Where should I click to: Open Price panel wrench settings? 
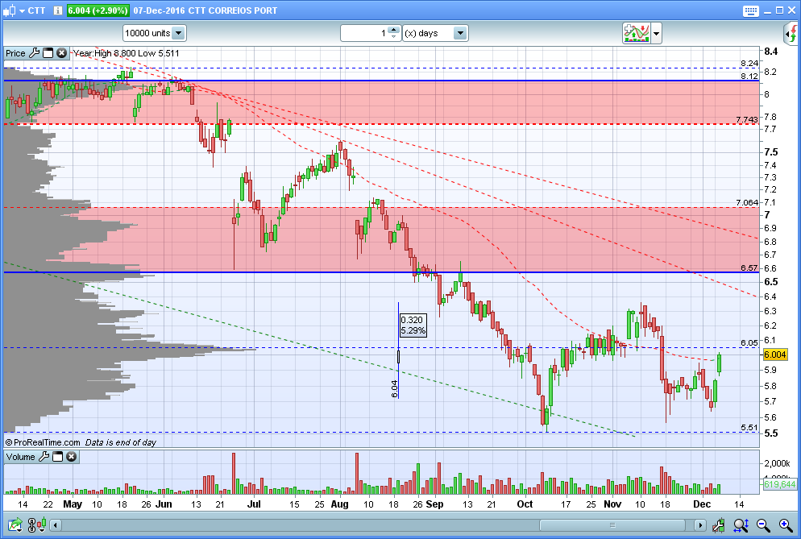pyautogui.click(x=34, y=52)
